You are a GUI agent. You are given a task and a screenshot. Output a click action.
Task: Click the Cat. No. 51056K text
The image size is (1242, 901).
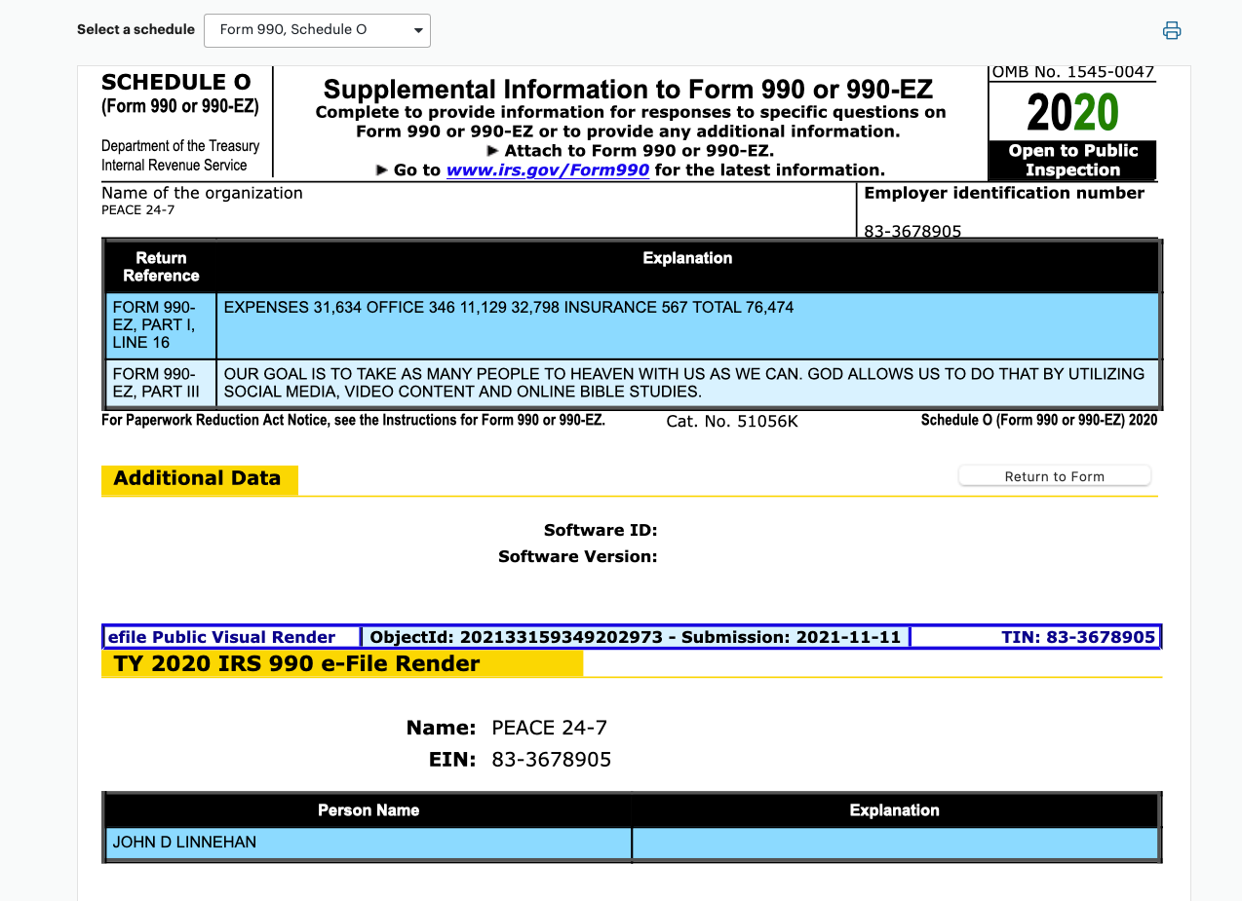point(732,422)
